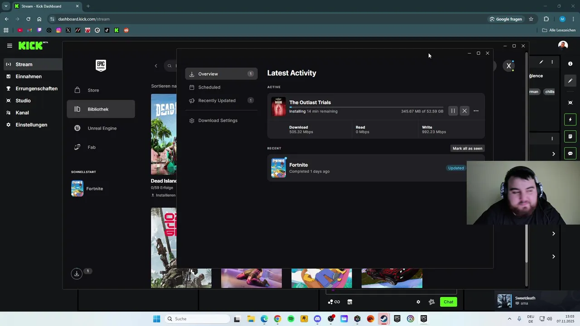Screen dimensions: 580x326
Task: Open the Recently Updated section
Action: click(221, 101)
